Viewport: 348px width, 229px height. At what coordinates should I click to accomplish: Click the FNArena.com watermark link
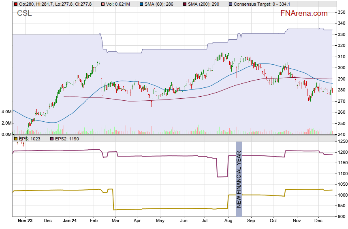click(304, 13)
